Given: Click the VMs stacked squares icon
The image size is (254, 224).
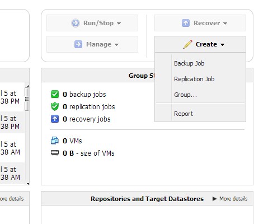Looking at the screenshot, I should pyautogui.click(x=55, y=141).
